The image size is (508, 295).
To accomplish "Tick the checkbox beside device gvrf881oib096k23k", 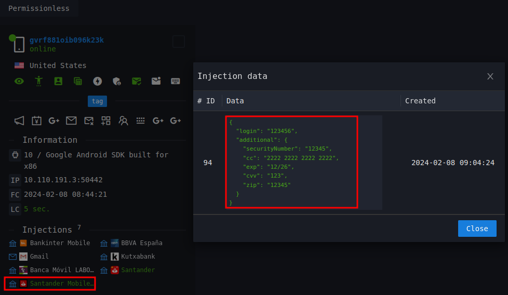I will 179,42.
